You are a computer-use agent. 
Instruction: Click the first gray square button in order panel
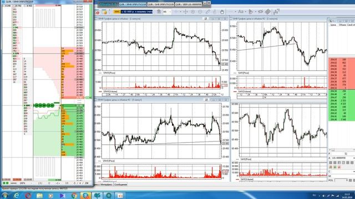pos(331,163)
